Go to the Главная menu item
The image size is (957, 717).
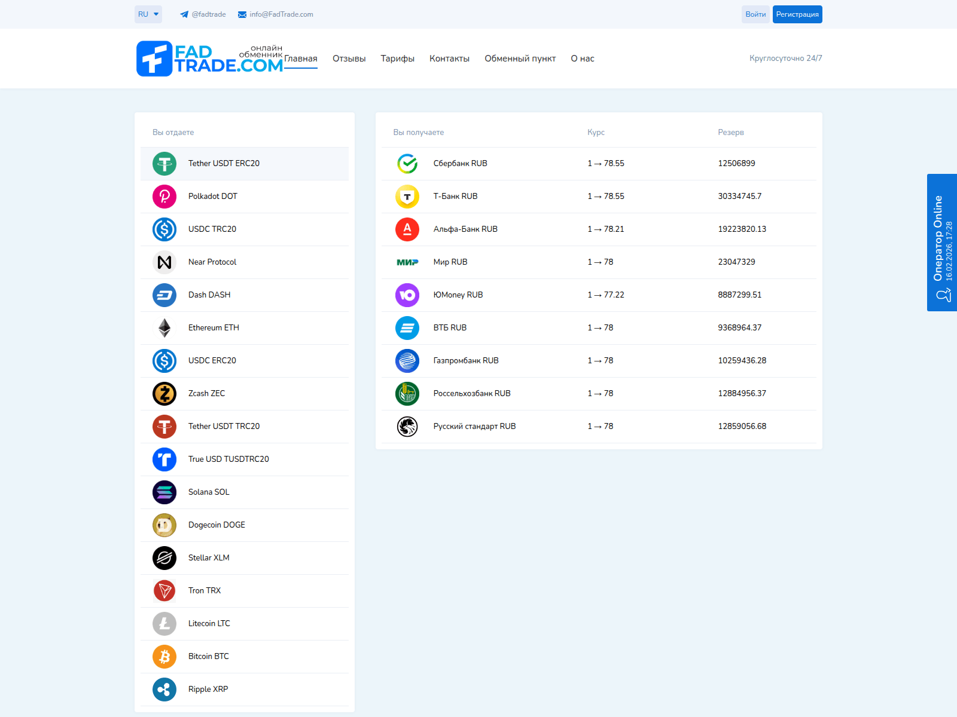pos(301,59)
